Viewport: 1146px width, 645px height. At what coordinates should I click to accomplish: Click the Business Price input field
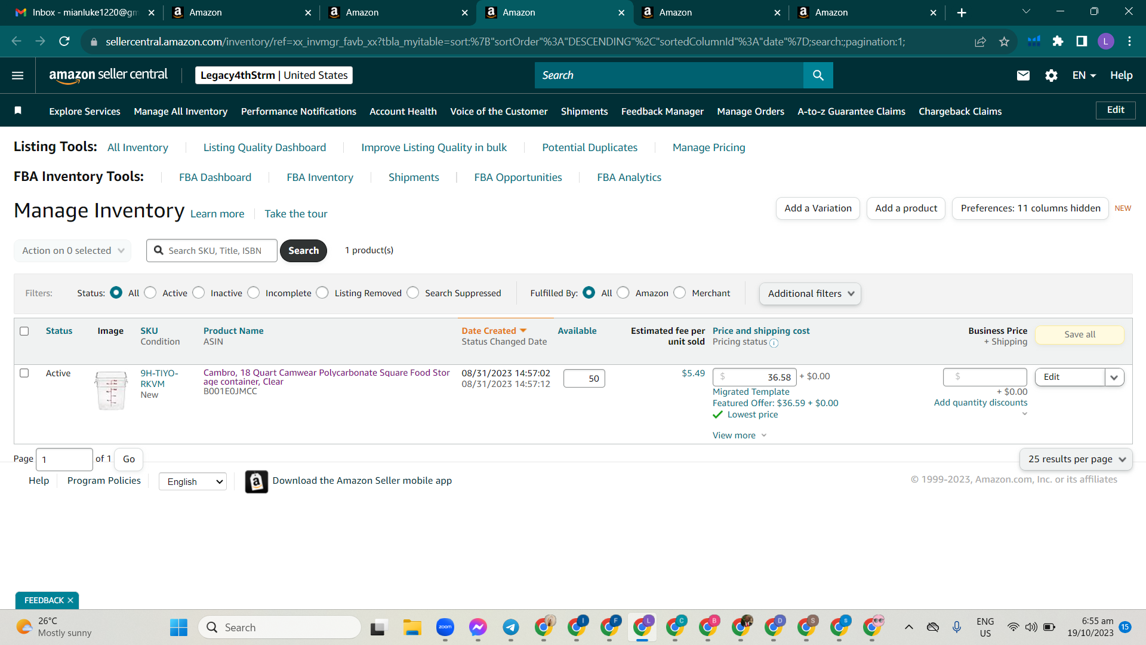985,377
